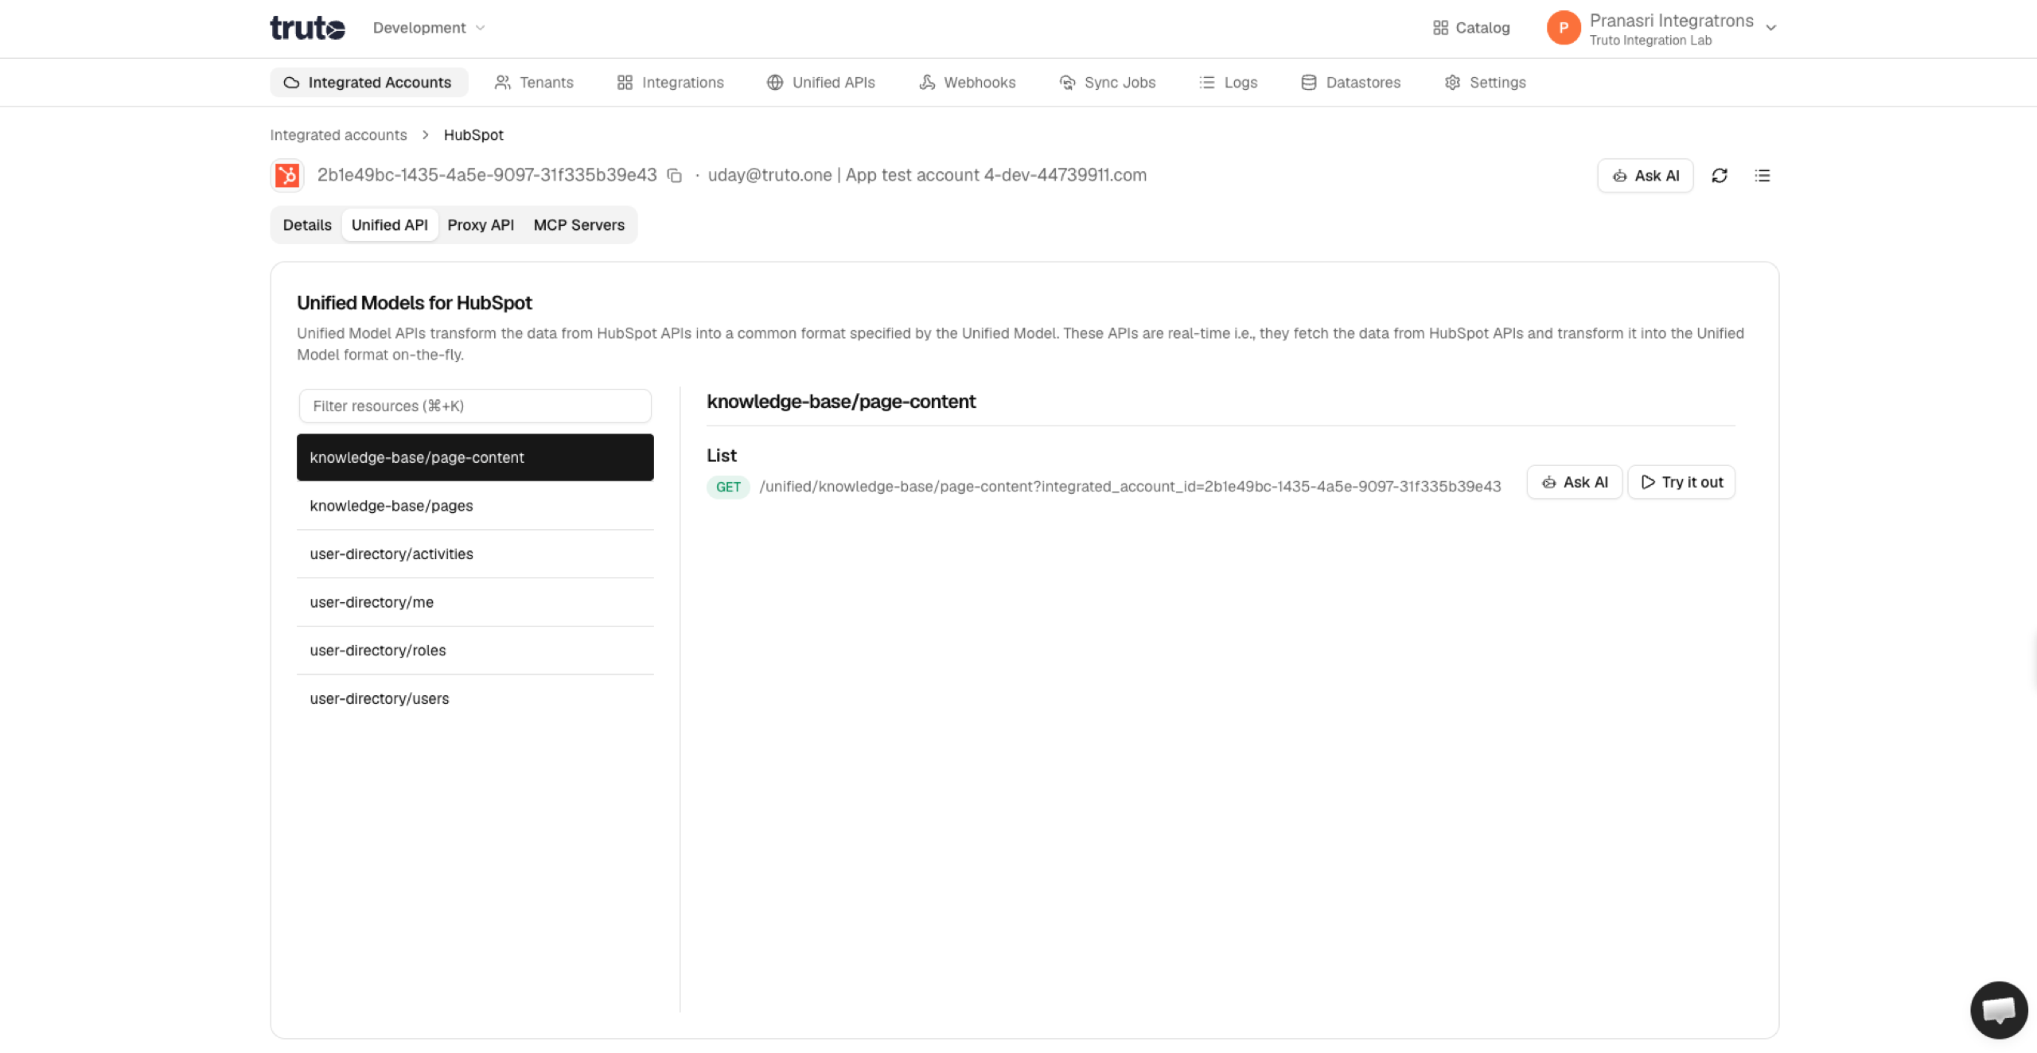Click the account email and name text
The width and height of the screenshot is (2037, 1053).
[927, 175]
